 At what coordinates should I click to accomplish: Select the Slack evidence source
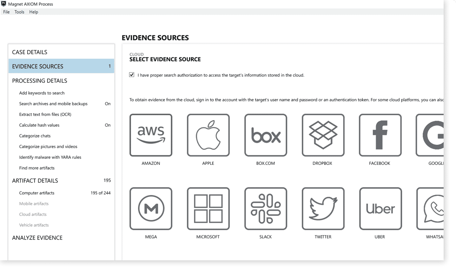266,209
